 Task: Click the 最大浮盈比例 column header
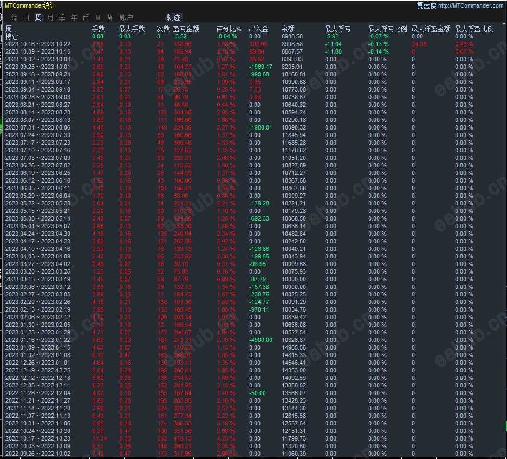click(x=474, y=29)
